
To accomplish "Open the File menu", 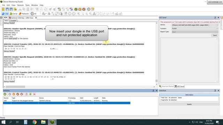I will click(3, 5).
